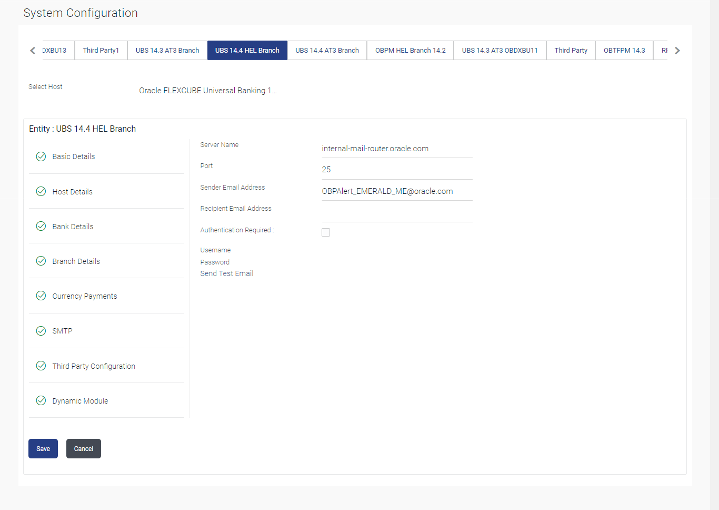
Task: Click the Host Details checkmark icon
Action: [x=41, y=191]
